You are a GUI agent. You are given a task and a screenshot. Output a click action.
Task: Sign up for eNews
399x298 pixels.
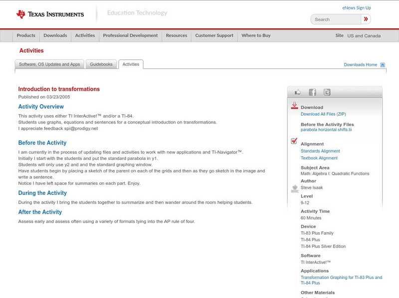pos(356,7)
